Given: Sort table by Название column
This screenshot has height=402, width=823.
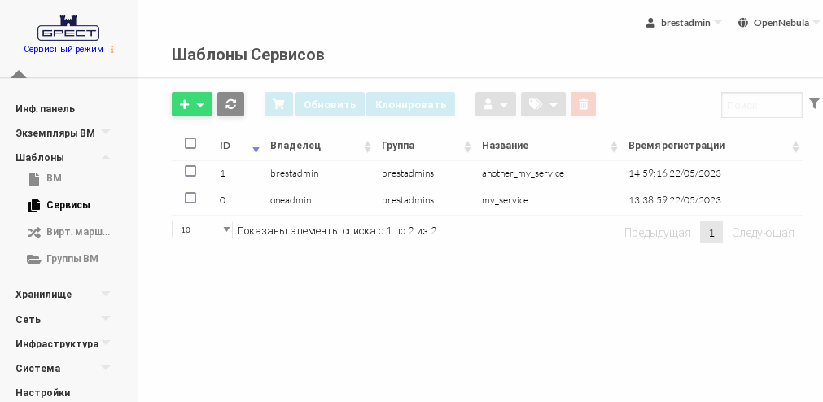Looking at the screenshot, I should 505,146.
